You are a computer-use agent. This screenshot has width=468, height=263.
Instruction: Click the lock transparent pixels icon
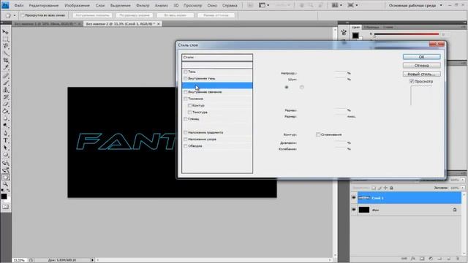[x=374, y=188]
